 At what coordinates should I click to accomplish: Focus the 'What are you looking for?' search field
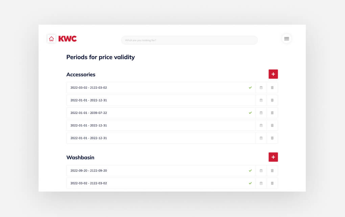click(189, 40)
